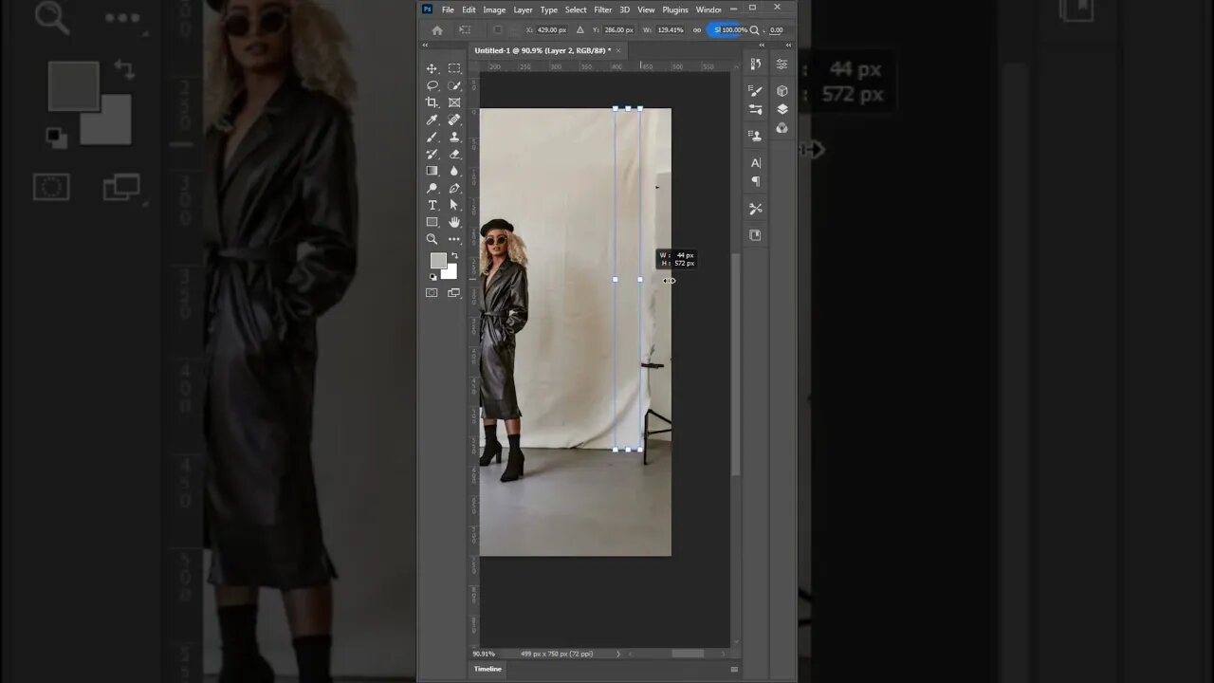Image resolution: width=1214 pixels, height=683 pixels.
Task: Click the background color swatch
Action: click(x=449, y=271)
